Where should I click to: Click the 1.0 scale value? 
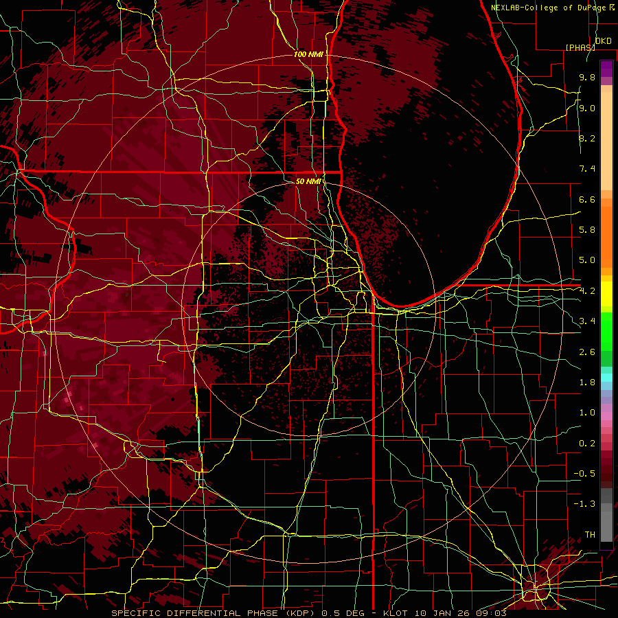tap(587, 413)
